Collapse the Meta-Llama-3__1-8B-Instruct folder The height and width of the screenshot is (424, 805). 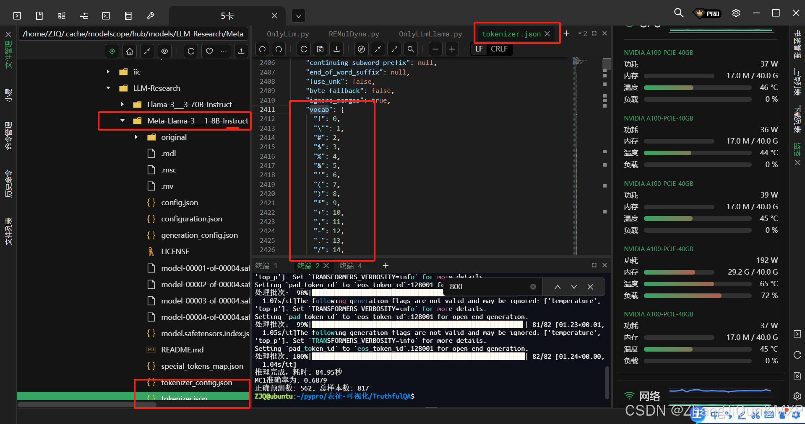click(122, 121)
